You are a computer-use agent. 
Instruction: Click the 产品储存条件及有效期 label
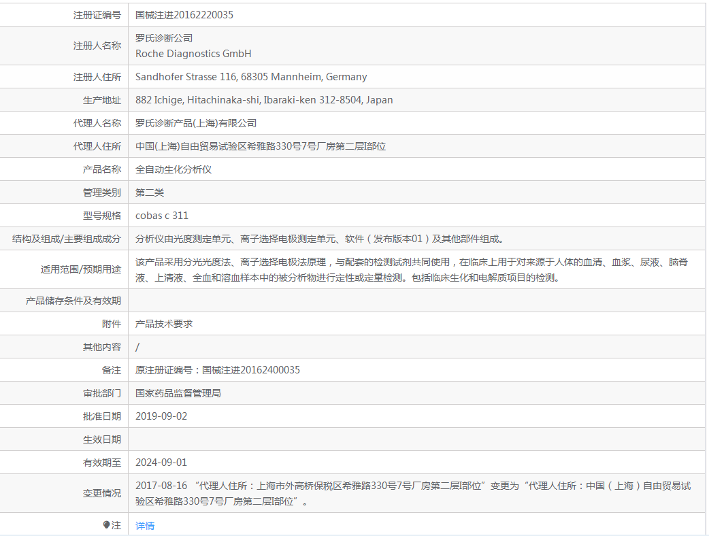[73, 301]
